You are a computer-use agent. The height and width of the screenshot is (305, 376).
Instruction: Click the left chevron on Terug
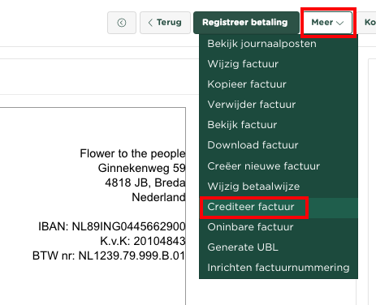tap(150, 23)
